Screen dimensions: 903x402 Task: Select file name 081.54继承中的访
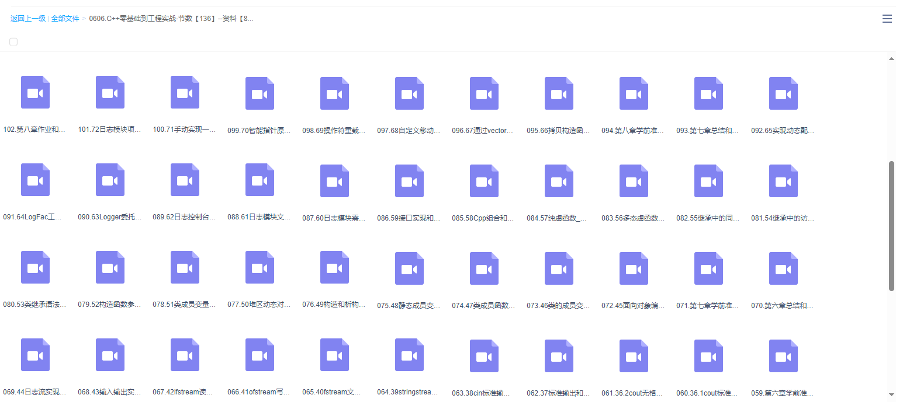click(x=783, y=218)
